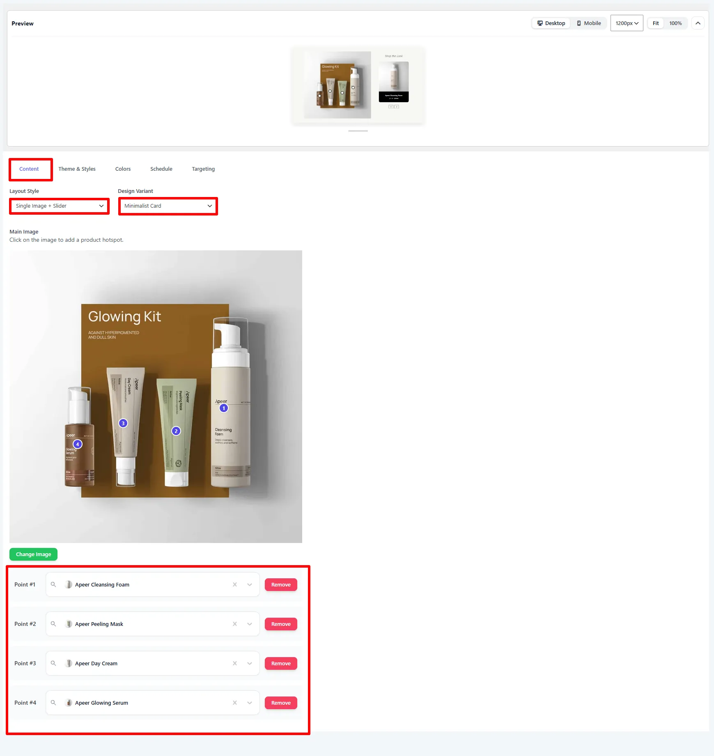Clear Apeer Glowing Serum selection with X
Image resolution: width=714 pixels, height=756 pixels.
pos(235,703)
